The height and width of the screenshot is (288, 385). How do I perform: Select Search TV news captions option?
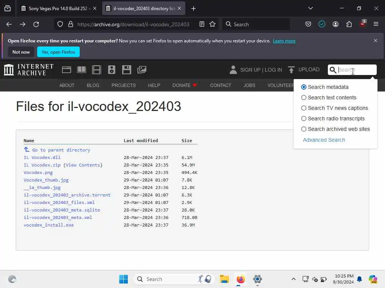click(304, 108)
